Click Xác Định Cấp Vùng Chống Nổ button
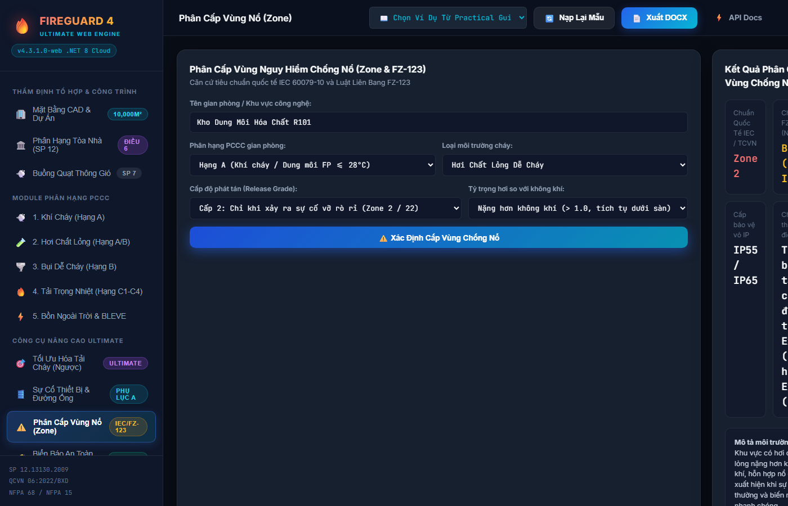 click(438, 237)
